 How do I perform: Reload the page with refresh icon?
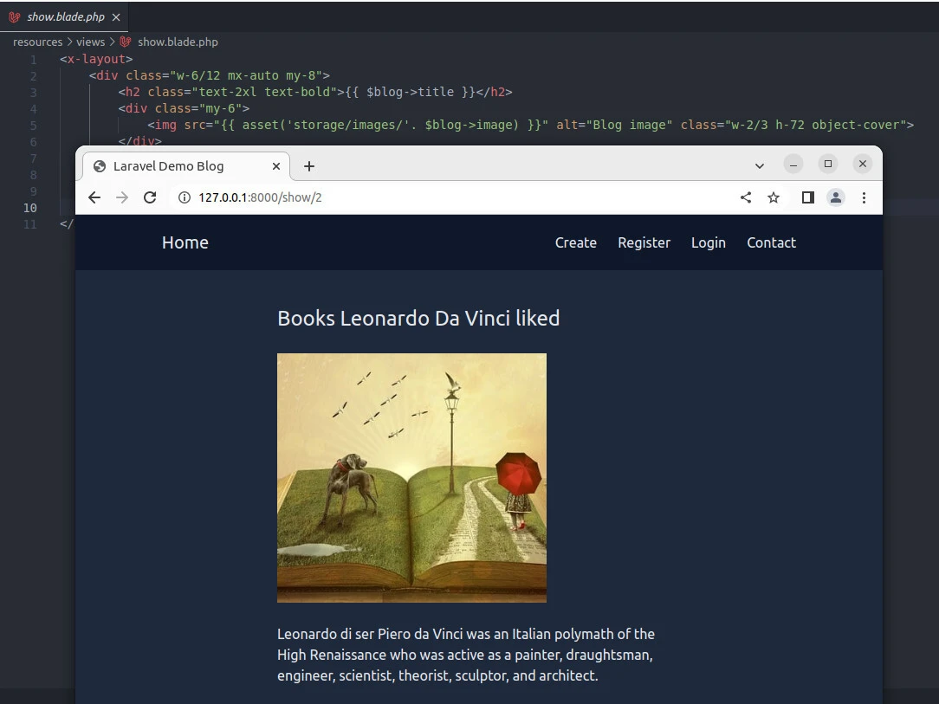click(x=150, y=197)
